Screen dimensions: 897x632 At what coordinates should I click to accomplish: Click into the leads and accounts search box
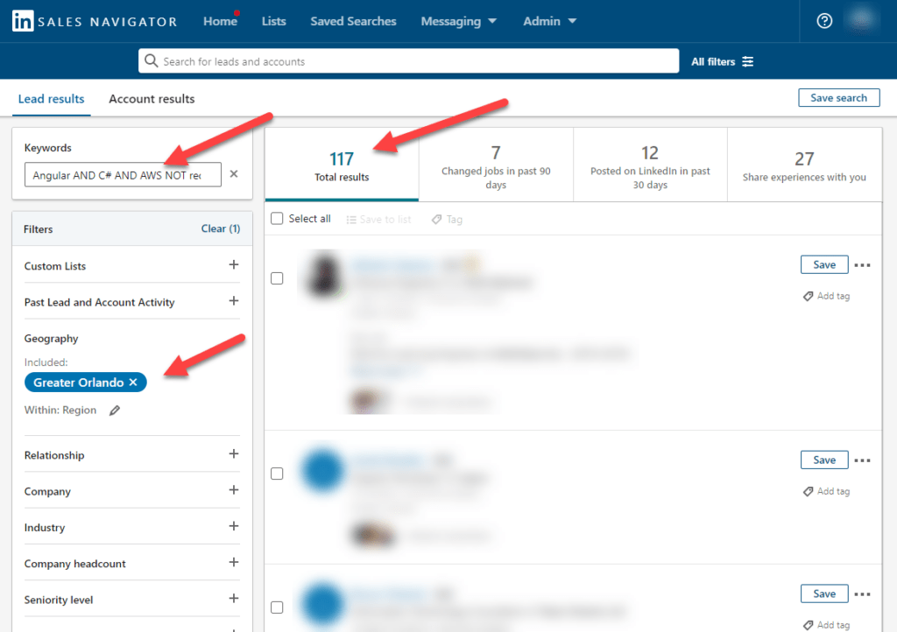pyautogui.click(x=408, y=60)
